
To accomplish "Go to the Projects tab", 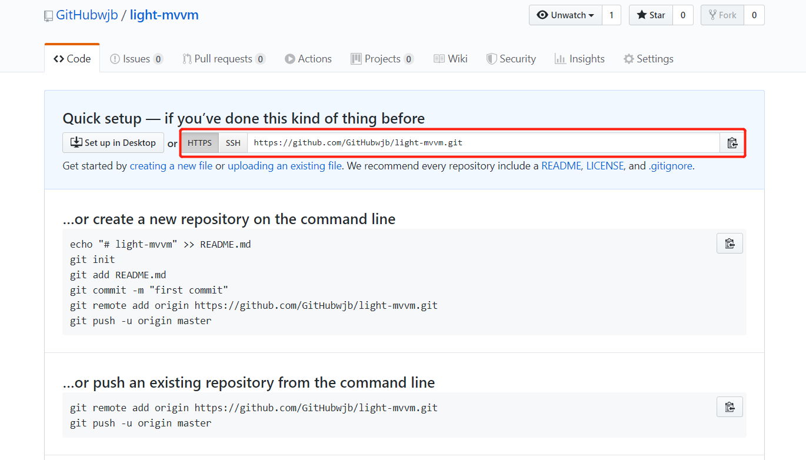I will click(382, 59).
